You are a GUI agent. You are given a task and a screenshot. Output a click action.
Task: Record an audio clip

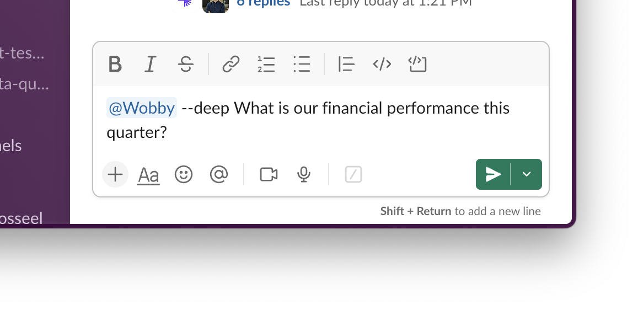(303, 175)
